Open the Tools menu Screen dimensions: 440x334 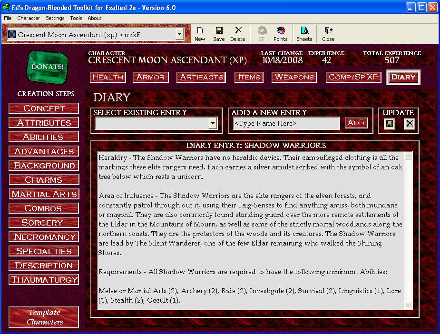coord(76,18)
